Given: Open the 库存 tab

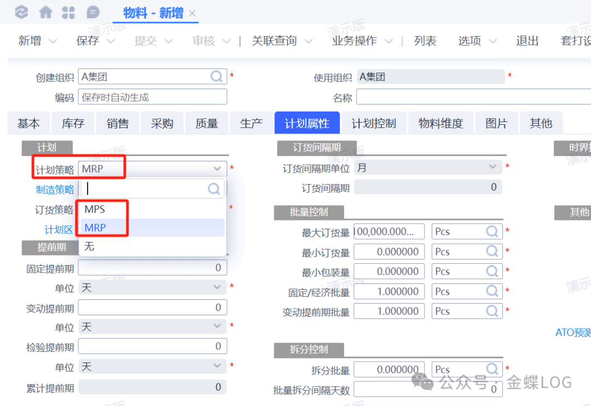Looking at the screenshot, I should point(73,123).
